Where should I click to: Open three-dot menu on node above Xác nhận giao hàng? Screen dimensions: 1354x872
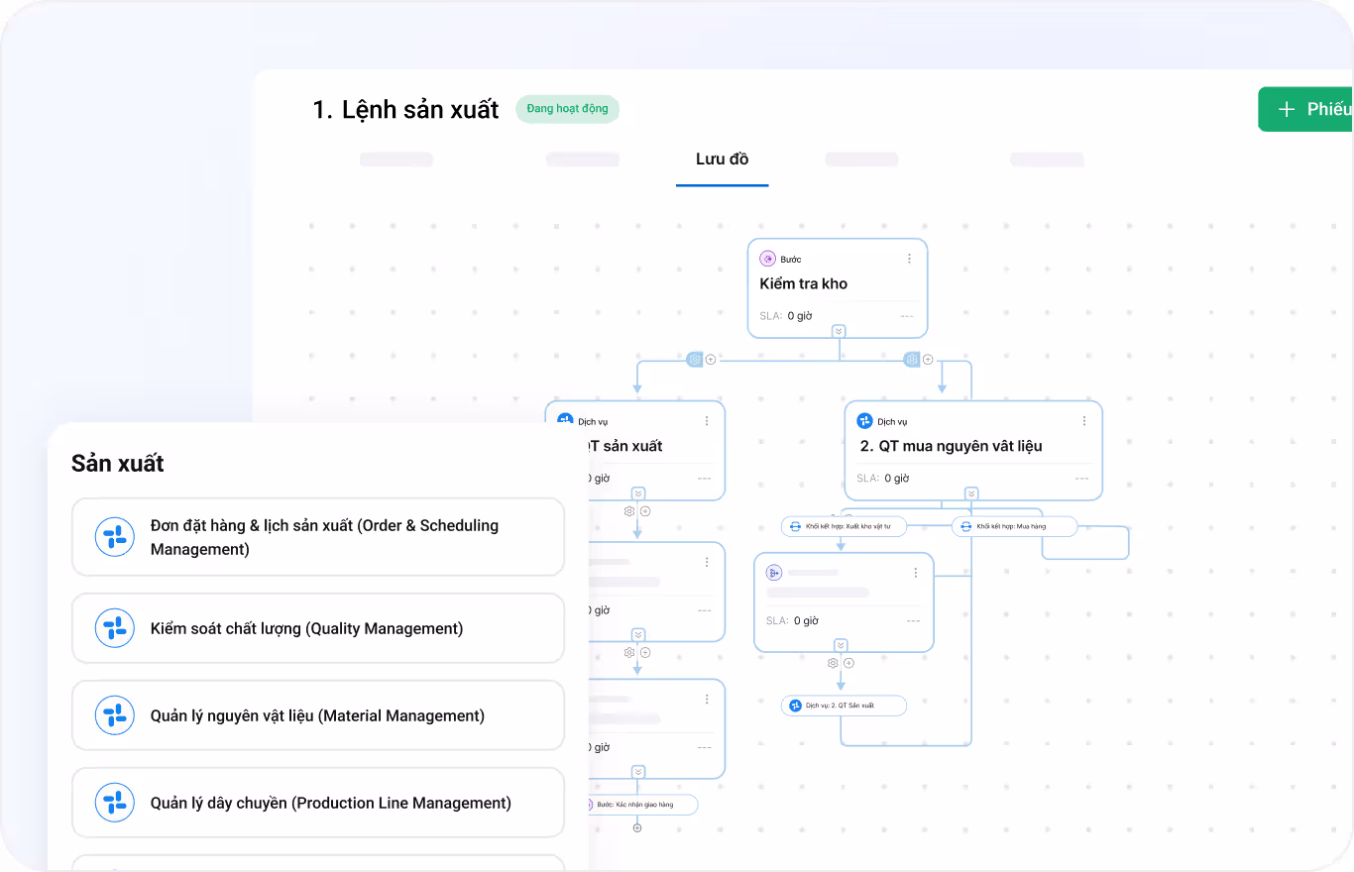click(x=707, y=699)
